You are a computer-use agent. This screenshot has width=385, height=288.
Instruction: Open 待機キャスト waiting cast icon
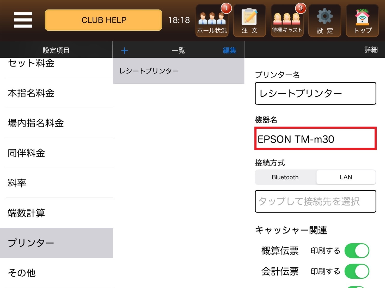pyautogui.click(x=287, y=21)
